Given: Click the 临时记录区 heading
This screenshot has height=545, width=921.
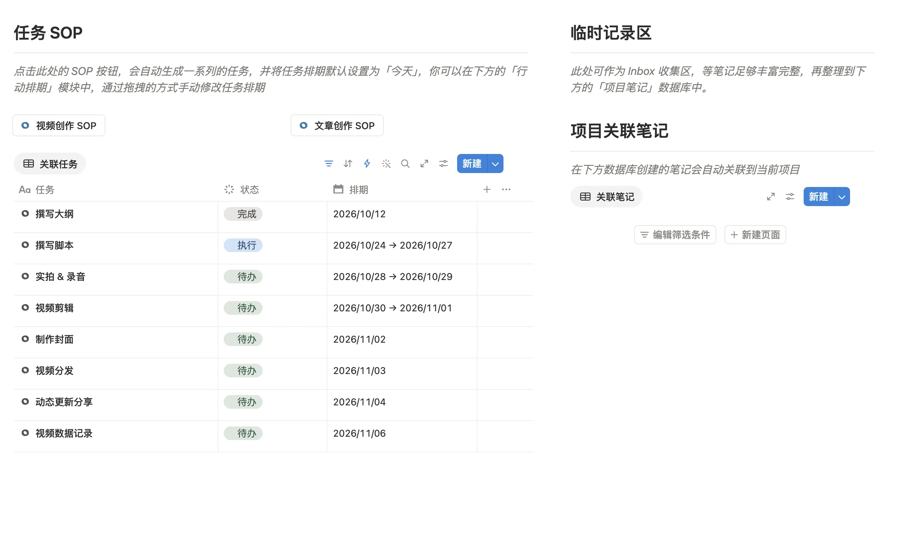Looking at the screenshot, I should 611,33.
